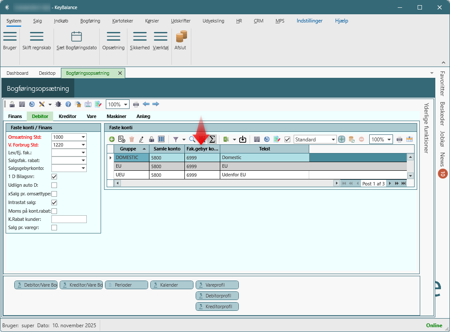
Task: Switch to the Kreditor tab
Action: coord(67,116)
